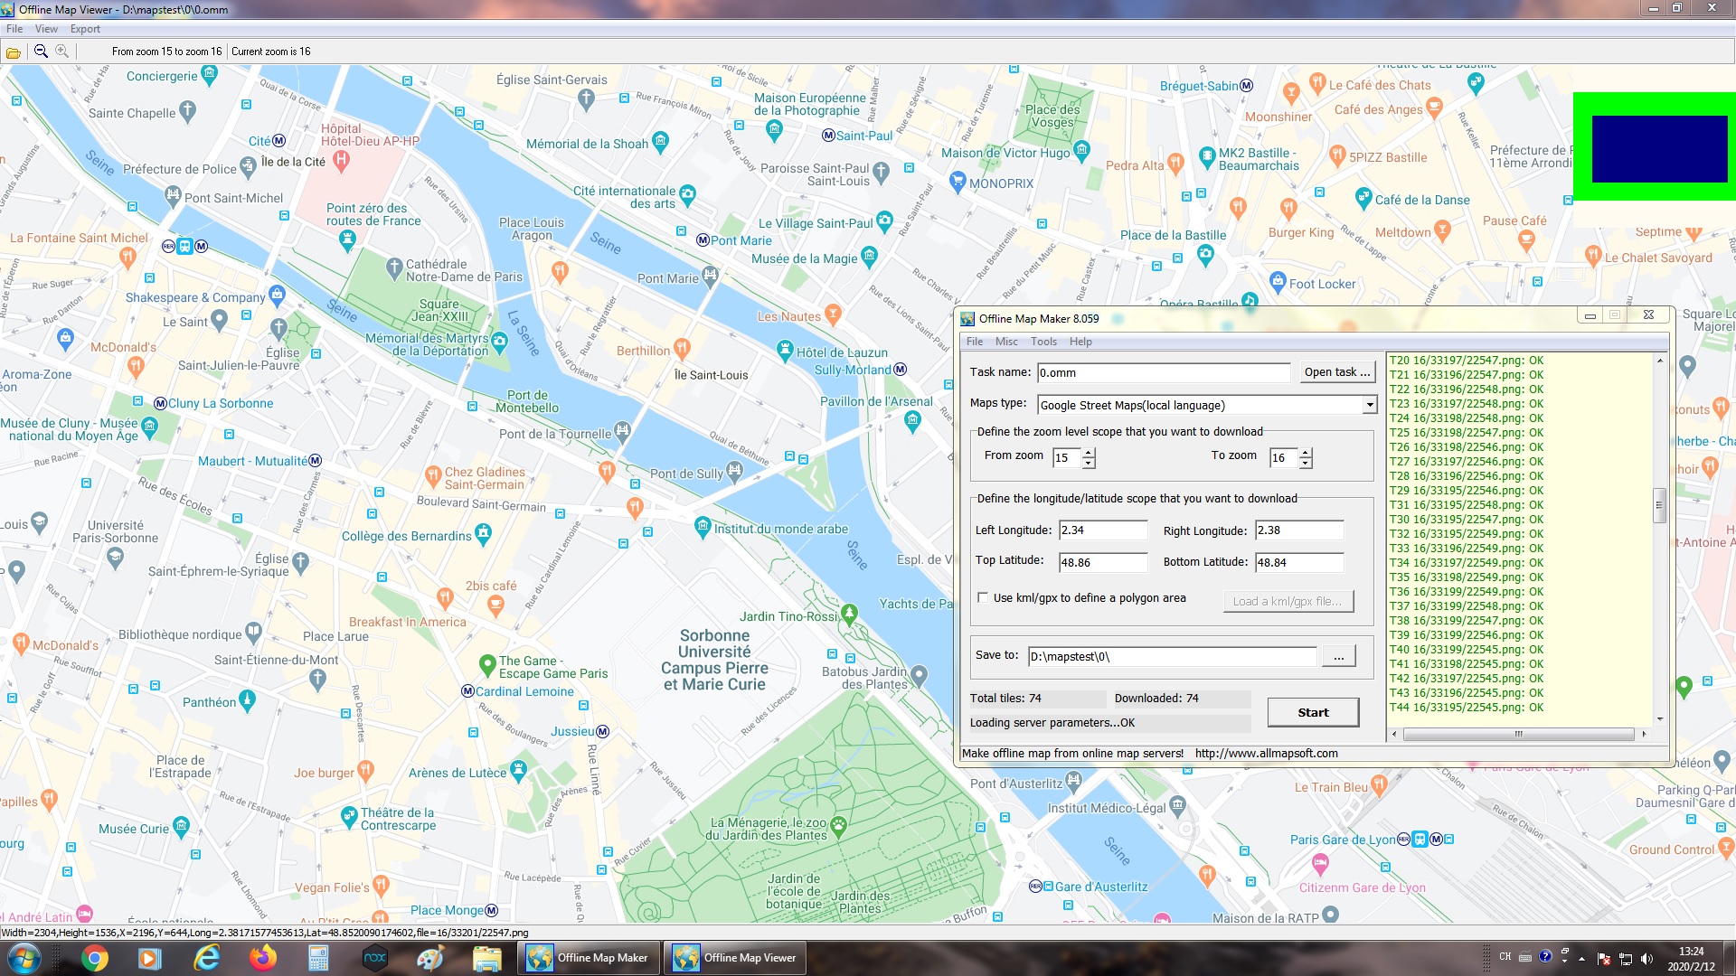This screenshot has width=1736, height=976.
Task: Click the Offline Map Viewer taskbar button
Action: pos(734,957)
